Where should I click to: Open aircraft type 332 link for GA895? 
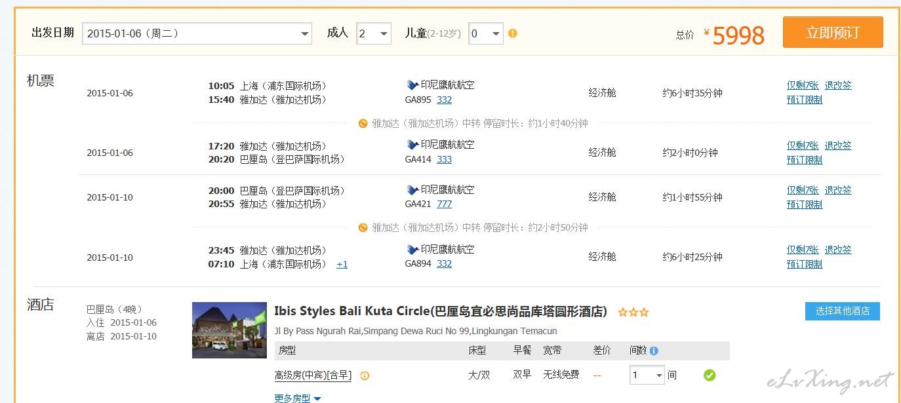[444, 100]
